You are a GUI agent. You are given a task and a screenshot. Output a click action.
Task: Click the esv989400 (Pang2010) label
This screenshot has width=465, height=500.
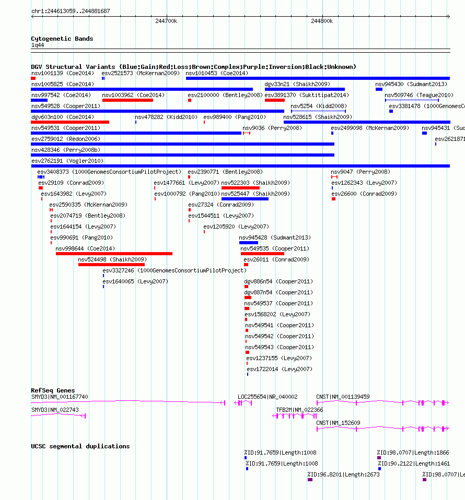pos(235,117)
